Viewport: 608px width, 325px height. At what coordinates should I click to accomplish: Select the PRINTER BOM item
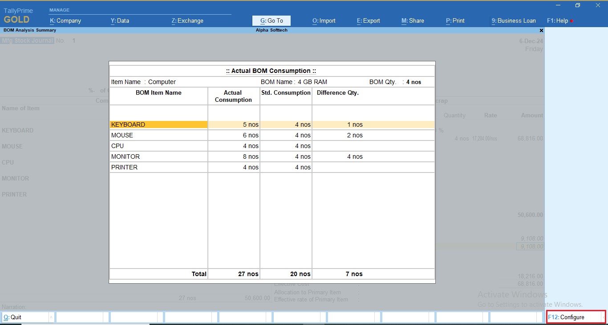click(124, 167)
